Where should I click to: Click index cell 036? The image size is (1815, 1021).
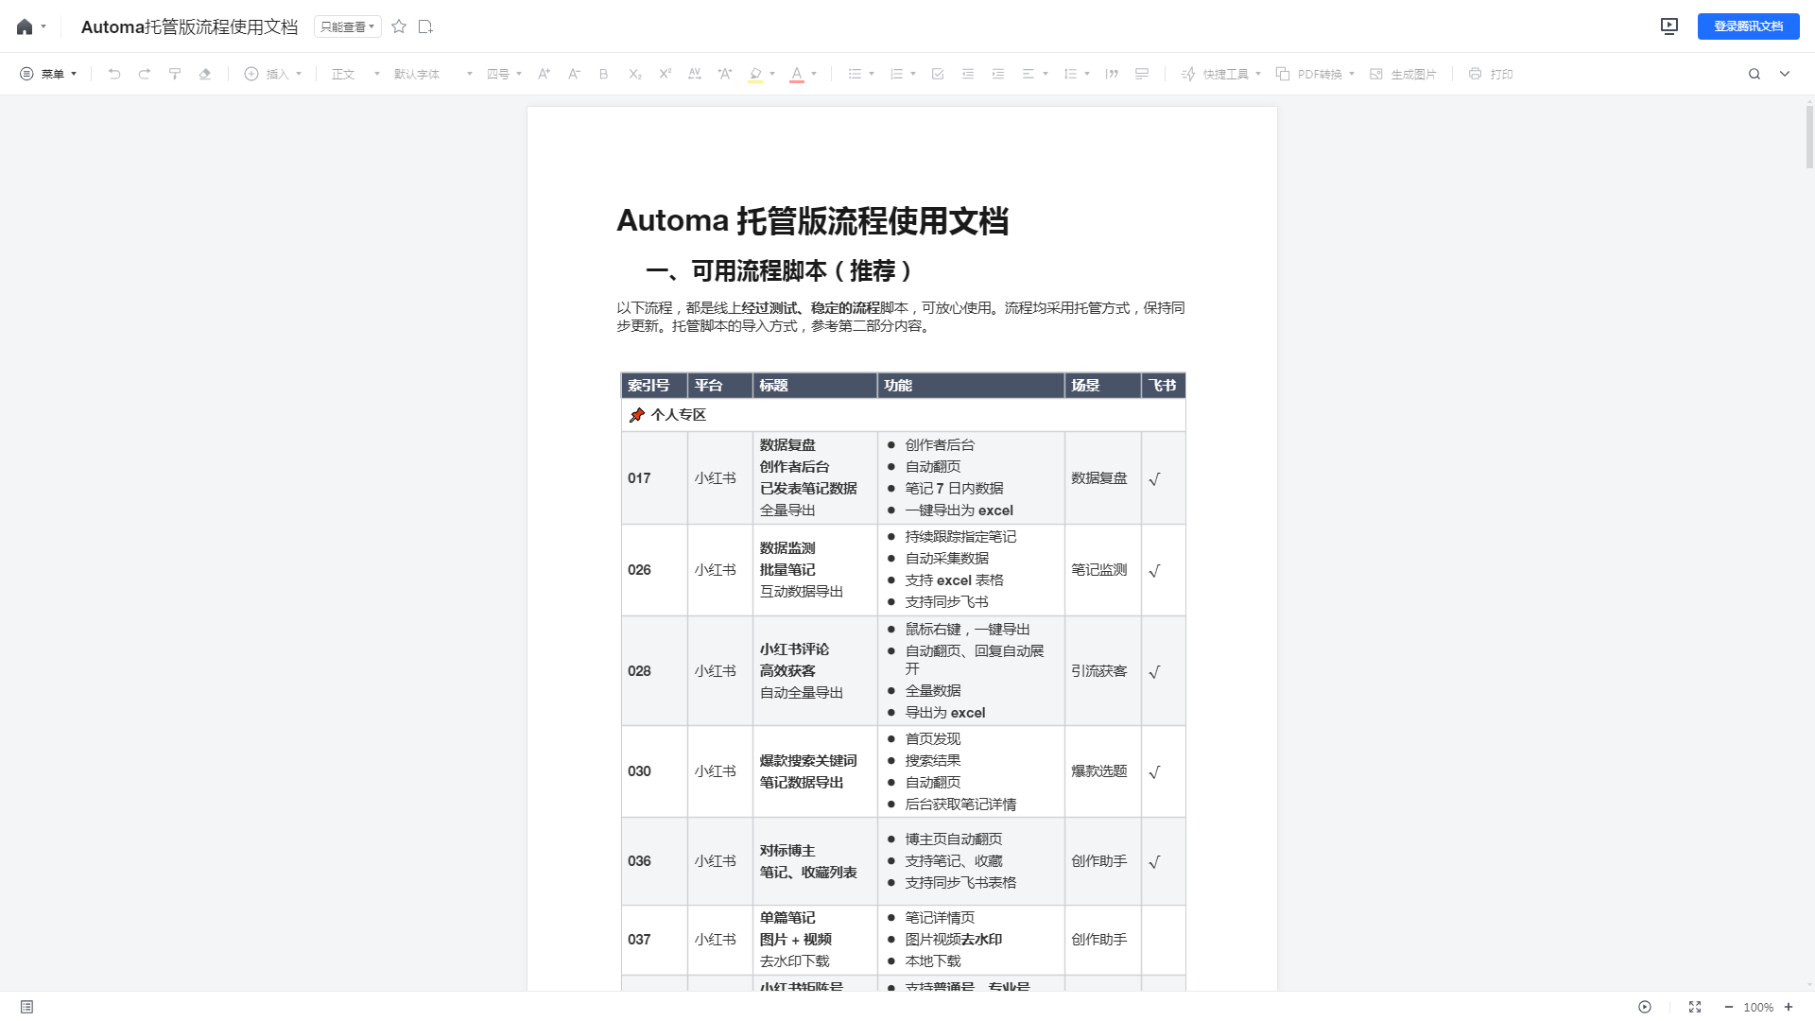(654, 861)
